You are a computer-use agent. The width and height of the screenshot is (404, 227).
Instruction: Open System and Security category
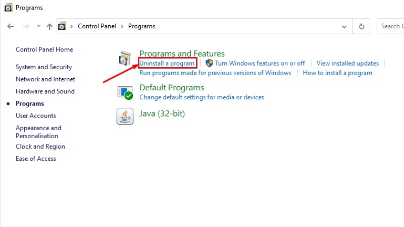click(x=44, y=67)
